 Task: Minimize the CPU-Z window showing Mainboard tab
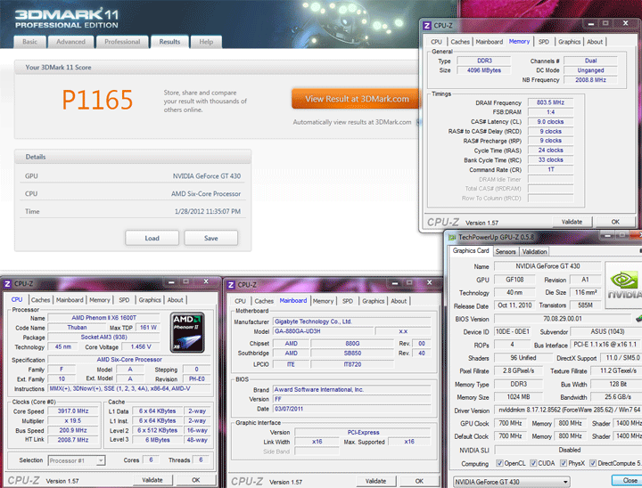pyautogui.click(x=395, y=283)
